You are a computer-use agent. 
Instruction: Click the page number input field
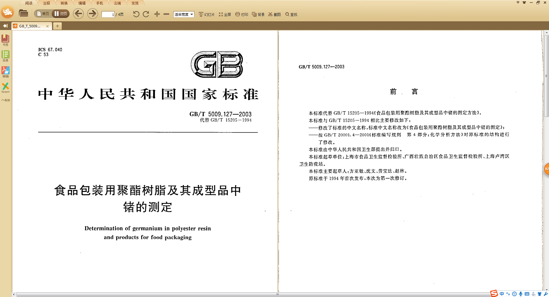click(x=108, y=15)
